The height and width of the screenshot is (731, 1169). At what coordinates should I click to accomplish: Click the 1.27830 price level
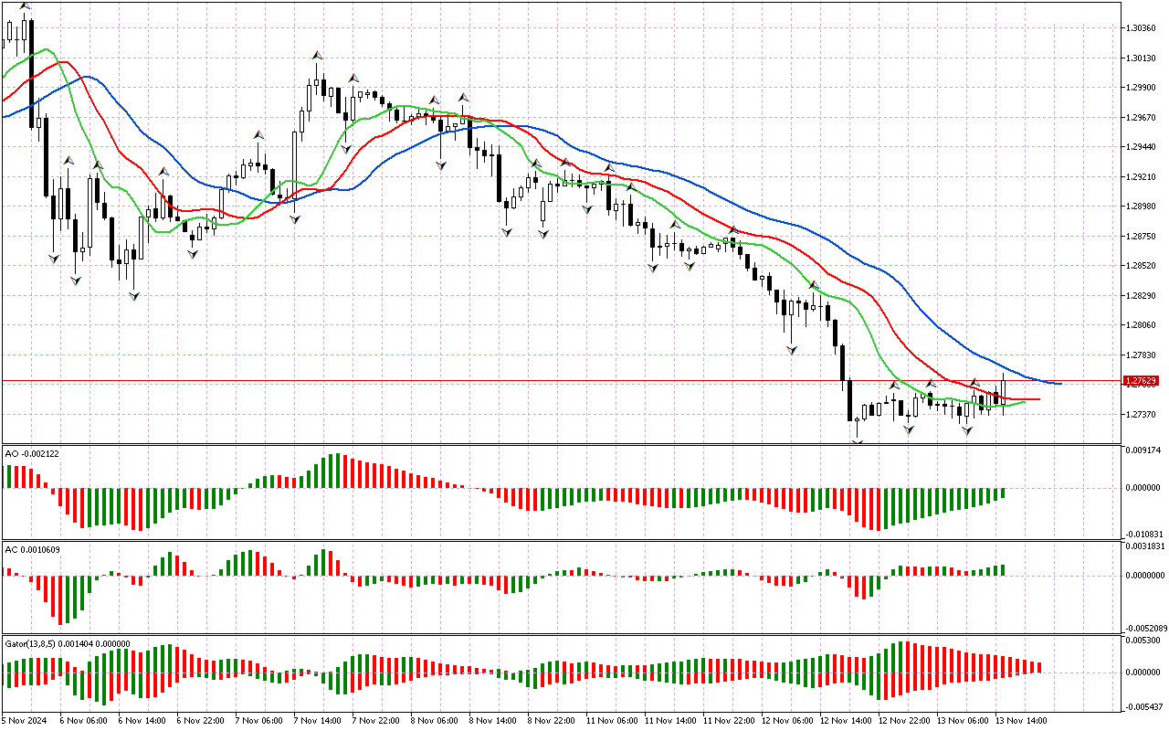tap(1142, 355)
